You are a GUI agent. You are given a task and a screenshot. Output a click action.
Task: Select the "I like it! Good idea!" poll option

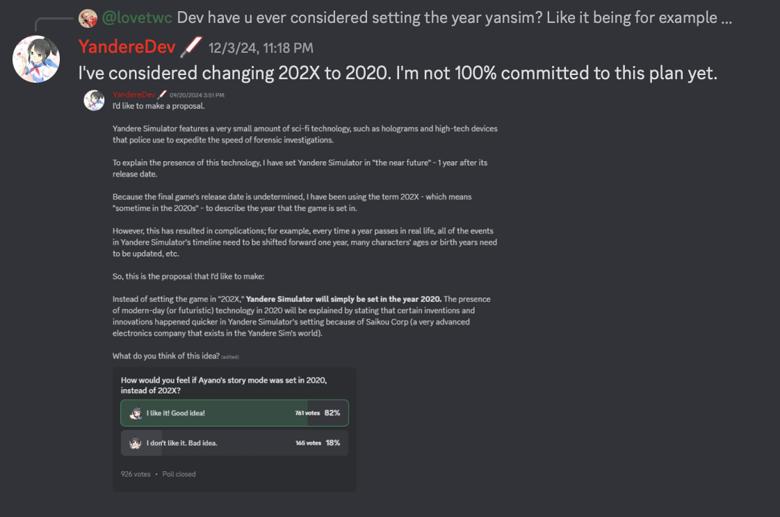(234, 413)
